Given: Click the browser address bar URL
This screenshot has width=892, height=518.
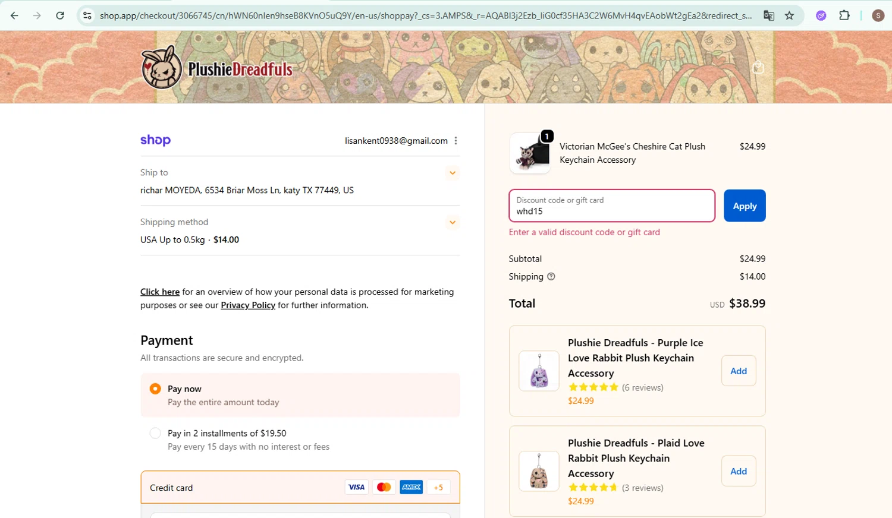Looking at the screenshot, I should tap(425, 15).
